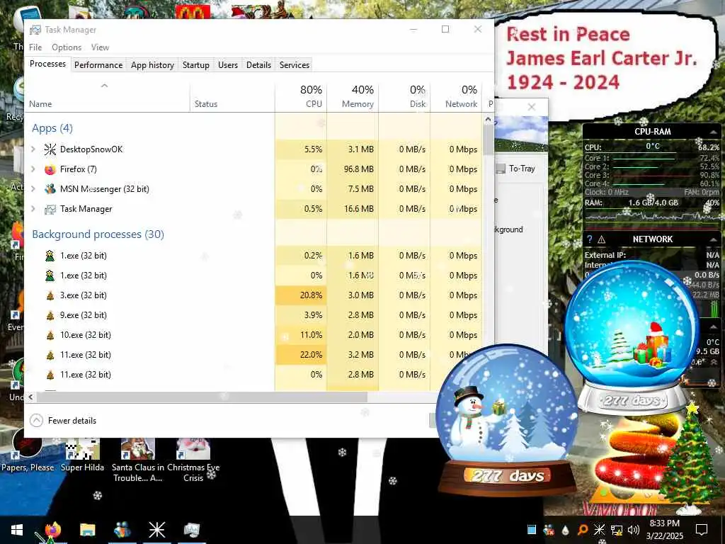Expand the MSN Messenger process group
Viewport: 725px width, 544px height.
33,188
